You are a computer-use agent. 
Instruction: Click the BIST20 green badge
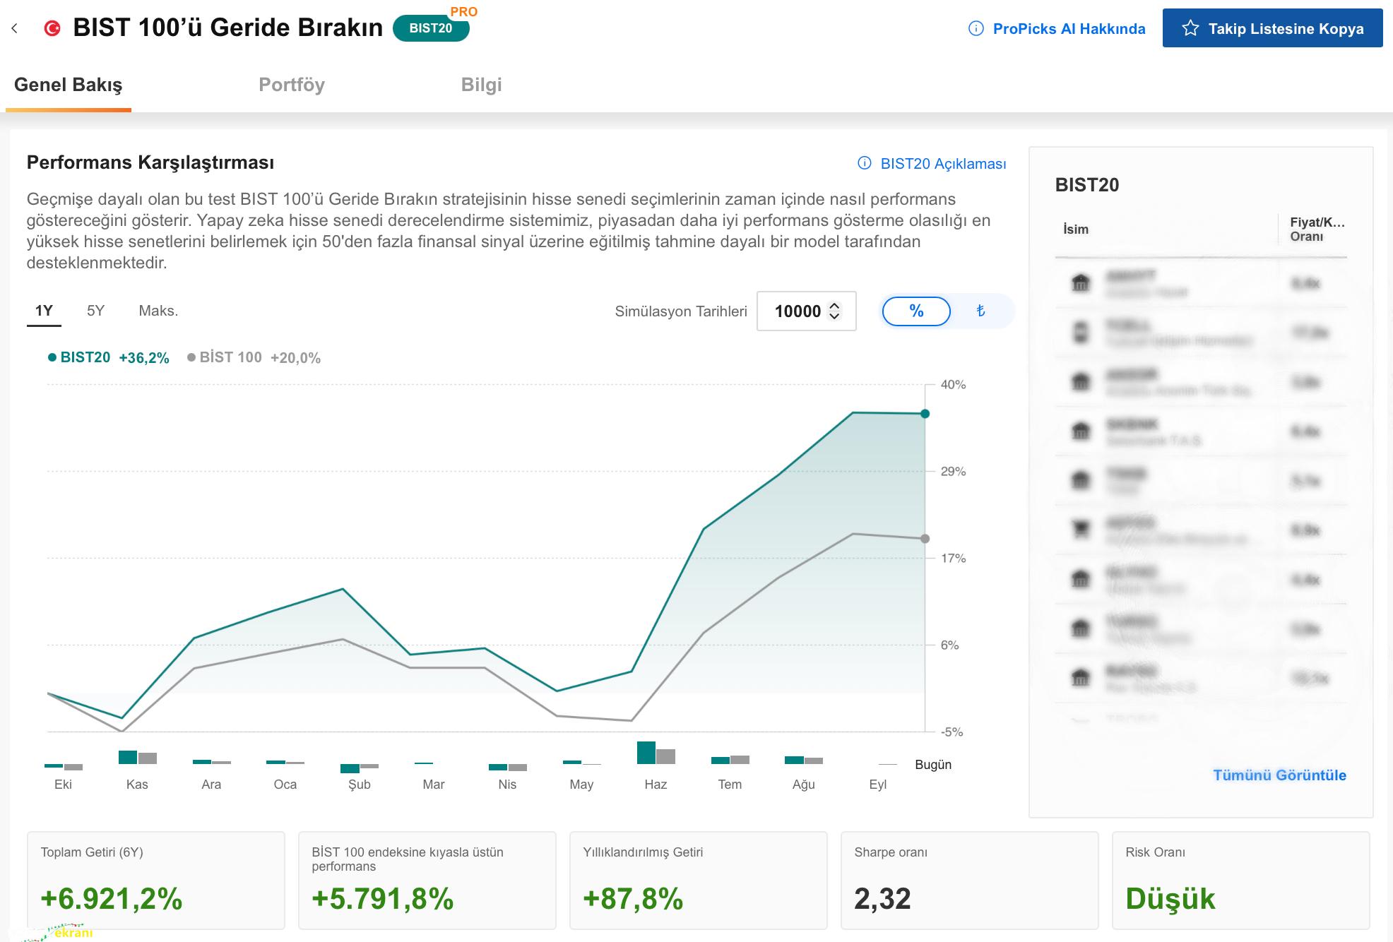tap(430, 28)
